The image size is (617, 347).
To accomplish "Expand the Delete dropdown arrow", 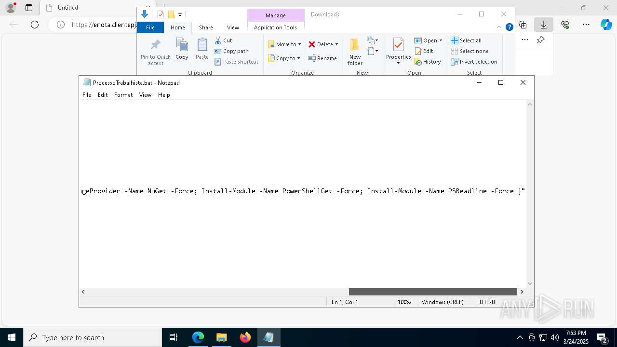I will [x=336, y=44].
